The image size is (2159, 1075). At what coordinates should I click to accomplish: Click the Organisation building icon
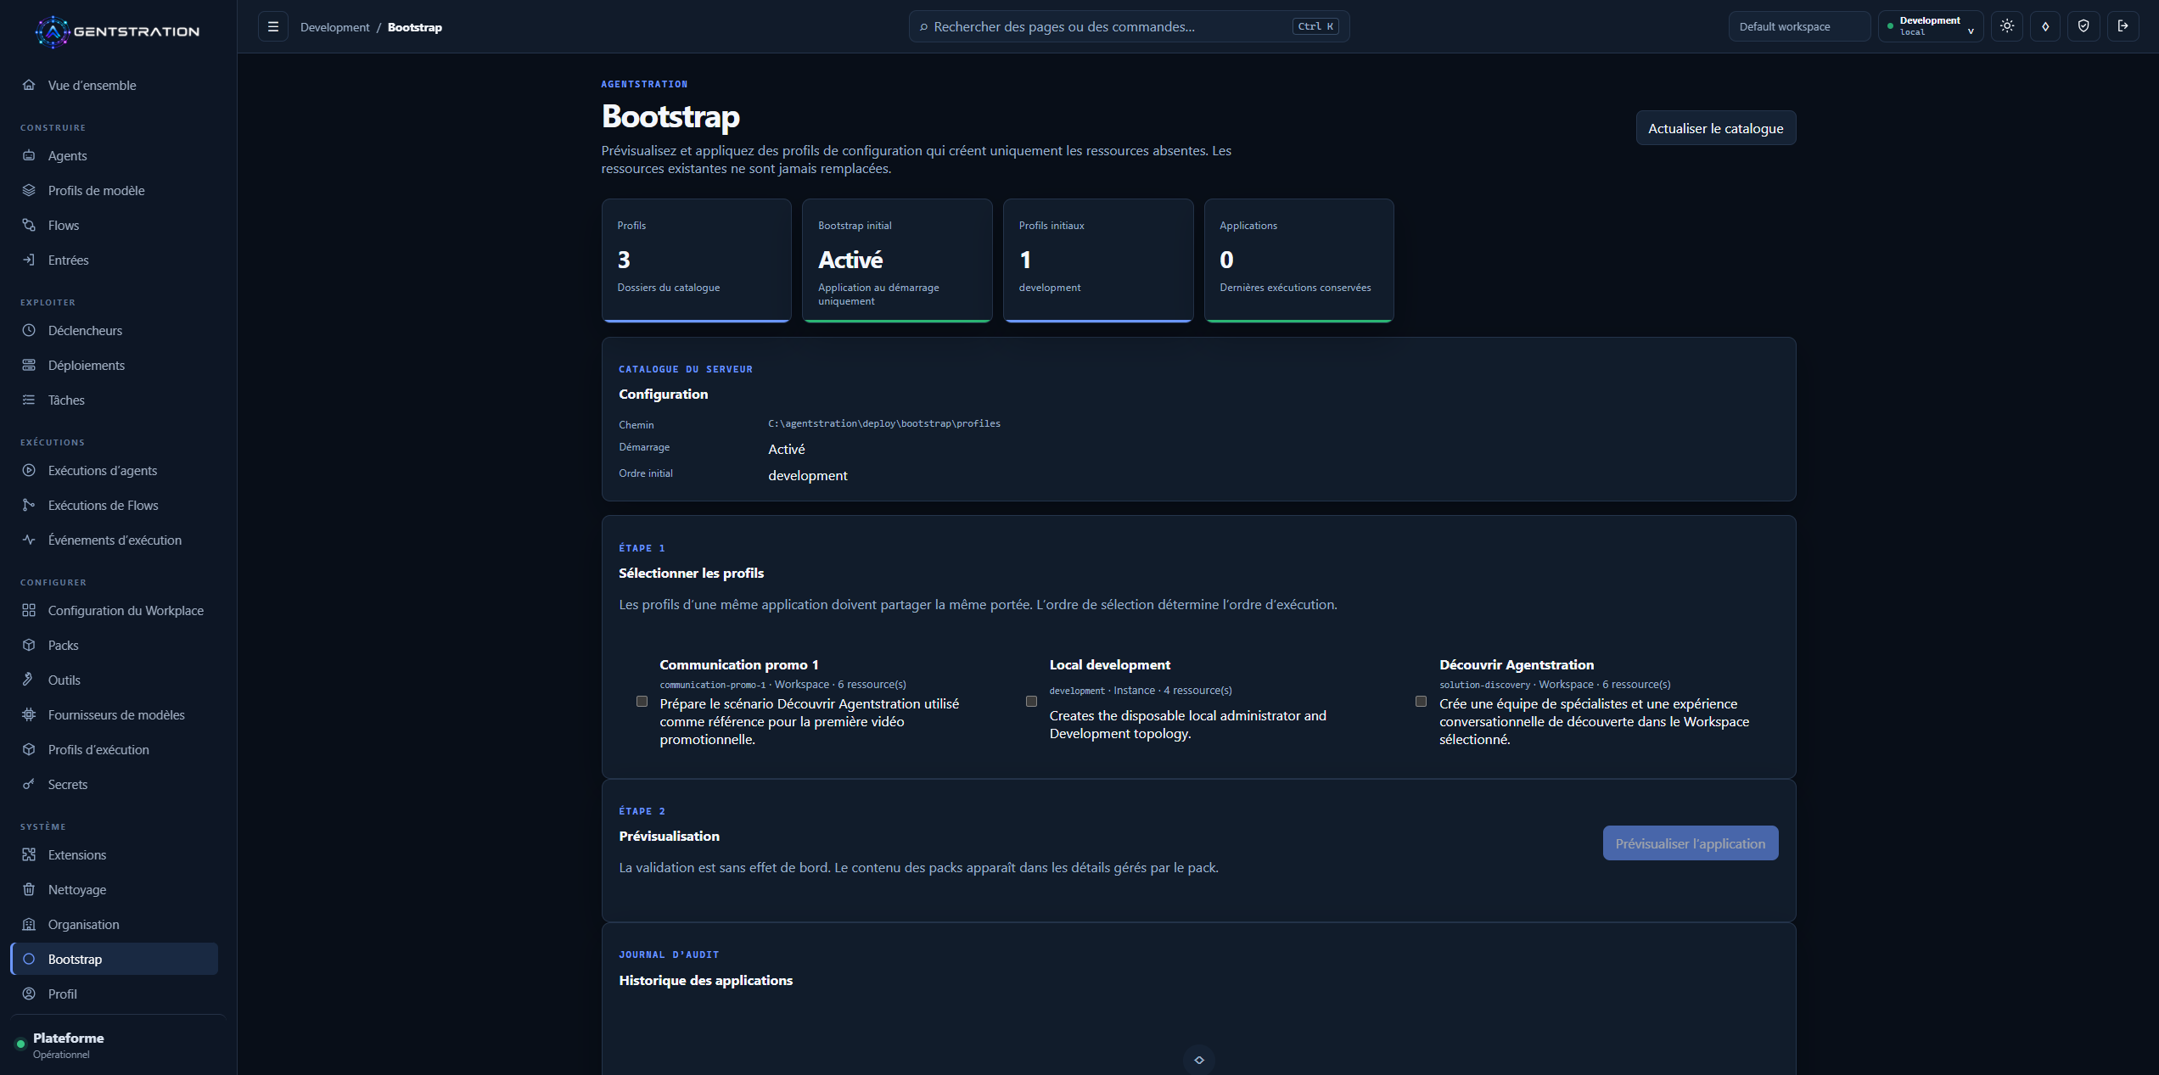[x=29, y=924]
